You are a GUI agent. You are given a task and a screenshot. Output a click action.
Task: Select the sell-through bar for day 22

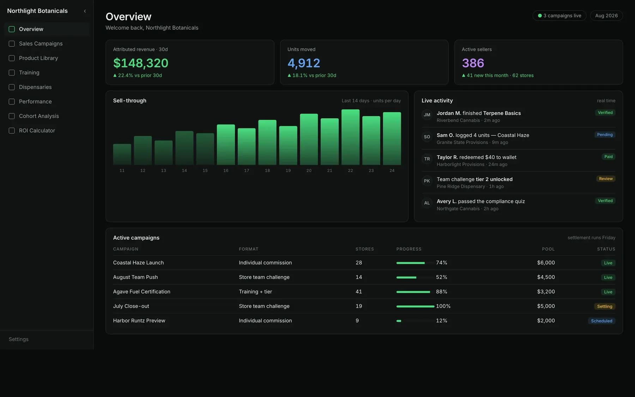tap(350, 137)
